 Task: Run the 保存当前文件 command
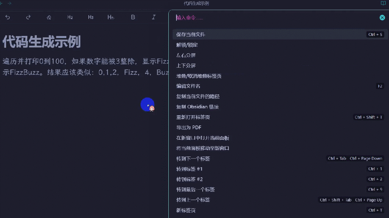(280, 34)
